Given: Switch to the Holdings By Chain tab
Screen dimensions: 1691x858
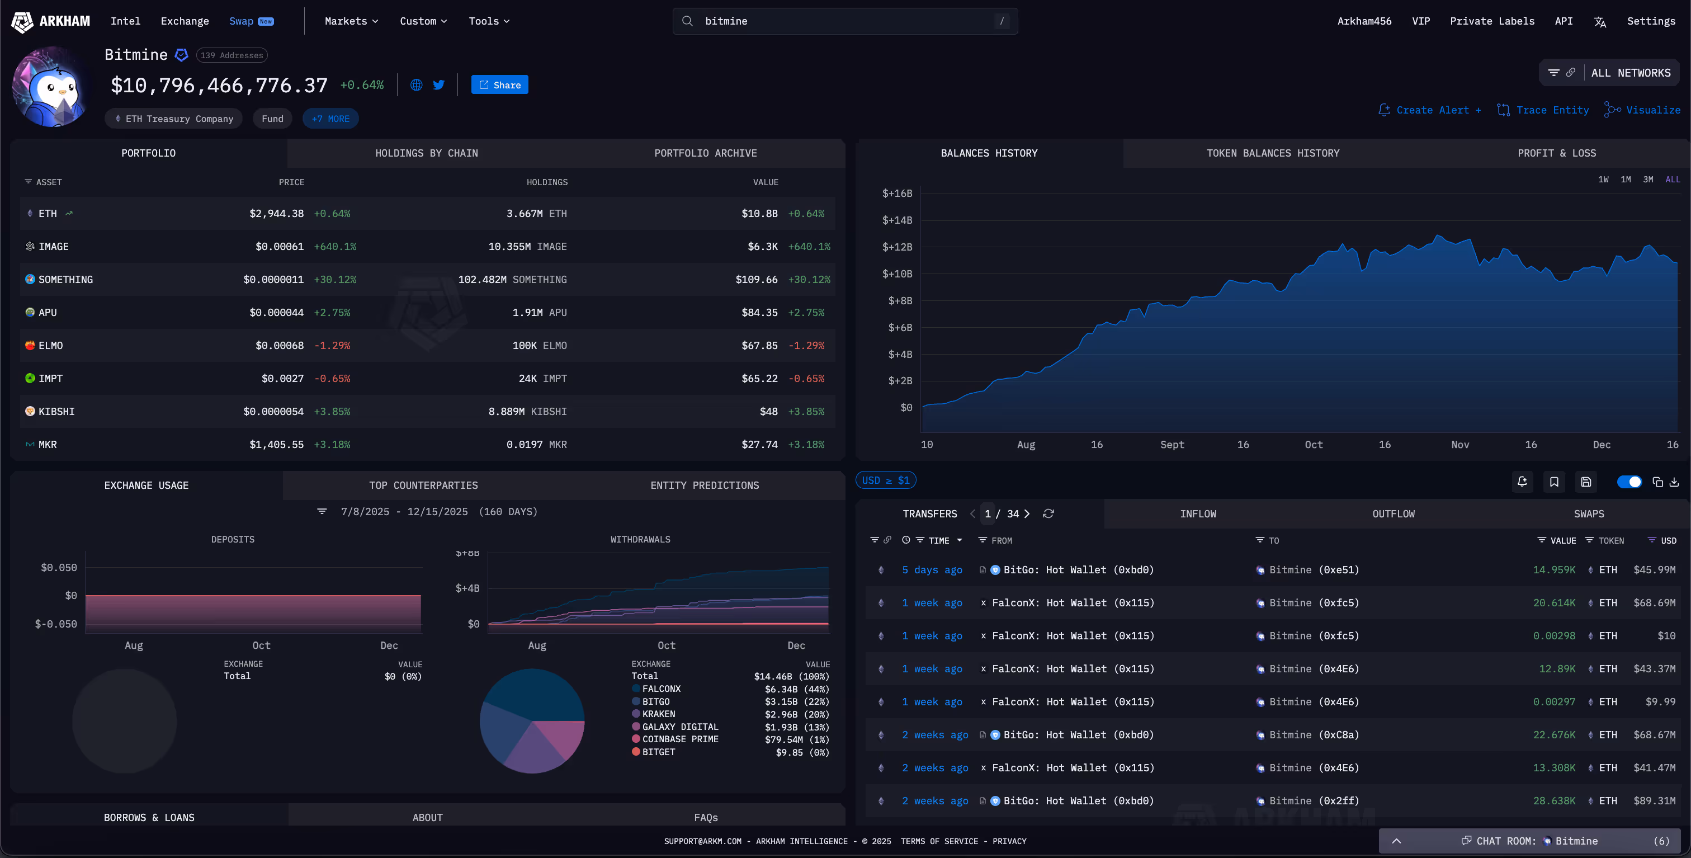Looking at the screenshot, I should coord(426,153).
